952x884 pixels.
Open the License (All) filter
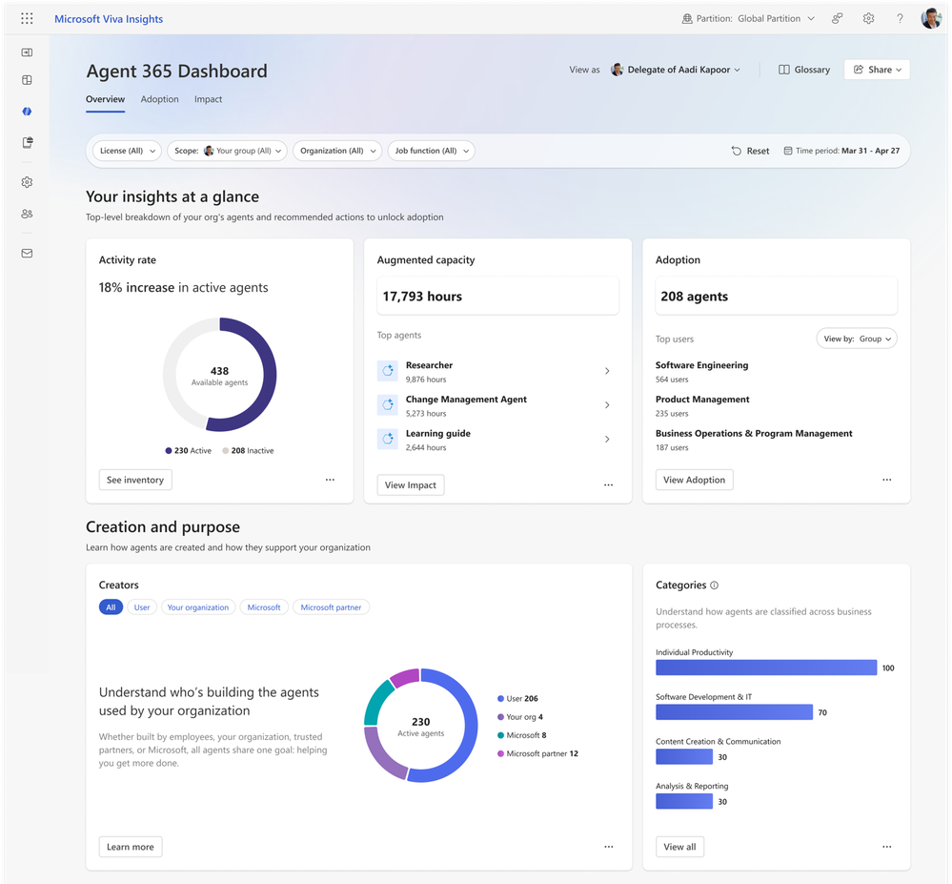point(127,151)
